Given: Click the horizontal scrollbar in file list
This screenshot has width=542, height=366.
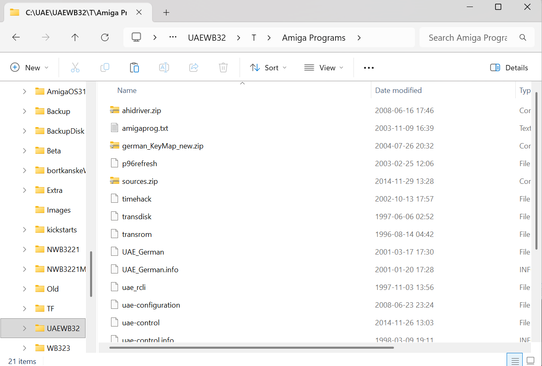Looking at the screenshot, I should pos(251,347).
